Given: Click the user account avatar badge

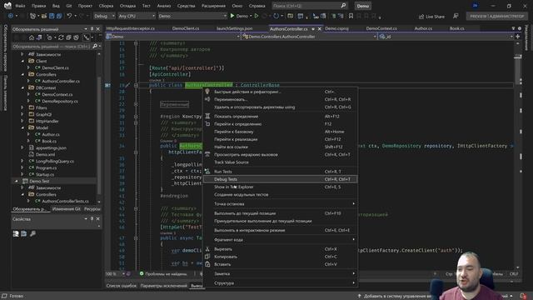Looking at the screenshot, I should [476, 6].
